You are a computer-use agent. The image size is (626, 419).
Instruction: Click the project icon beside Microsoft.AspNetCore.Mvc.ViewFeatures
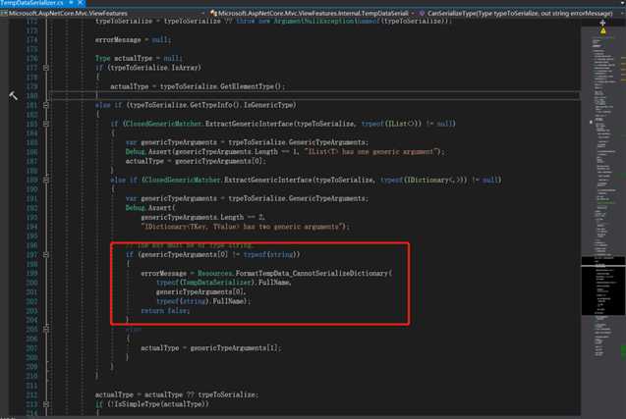(x=4, y=13)
